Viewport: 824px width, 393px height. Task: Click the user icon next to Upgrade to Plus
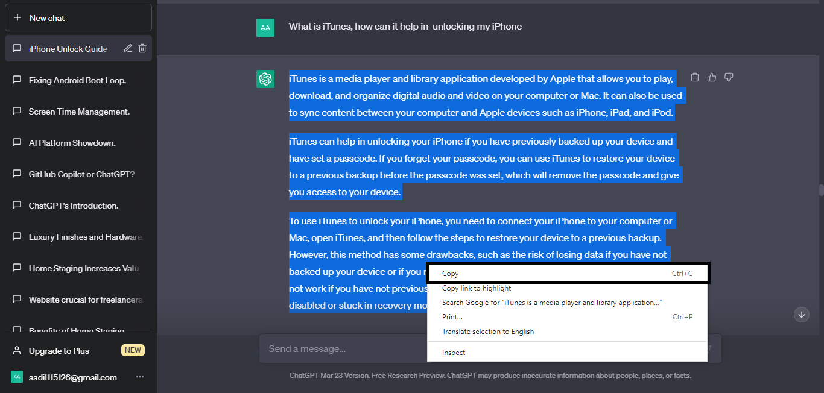click(x=17, y=351)
